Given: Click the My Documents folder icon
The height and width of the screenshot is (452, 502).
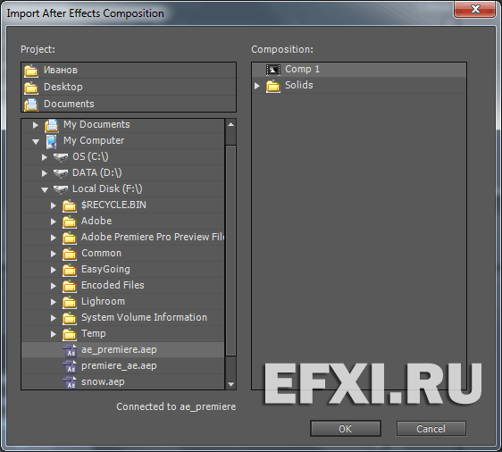Looking at the screenshot, I should pos(51,125).
